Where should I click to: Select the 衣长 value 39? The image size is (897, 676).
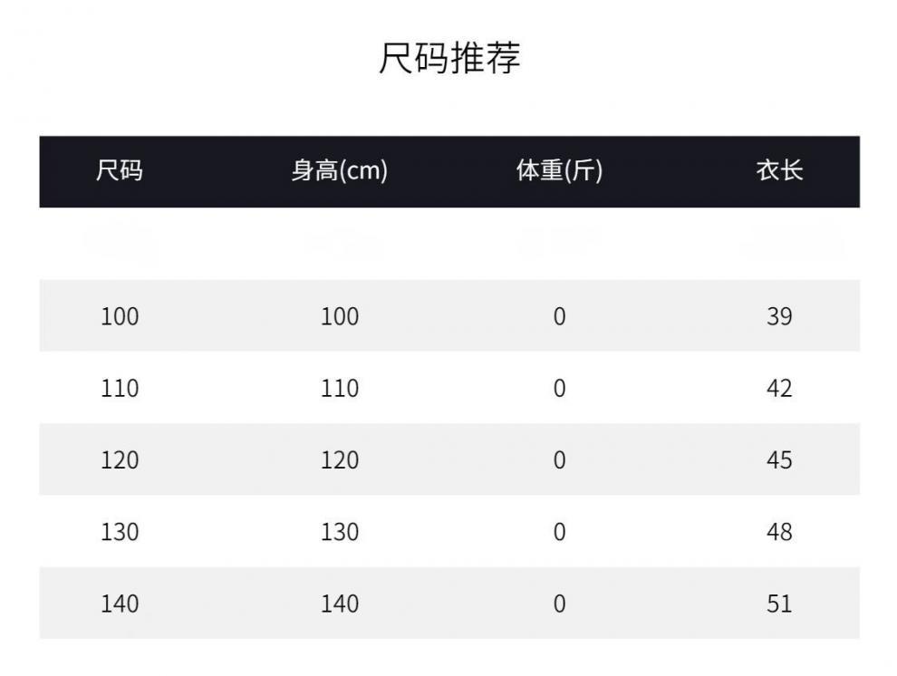point(779,316)
